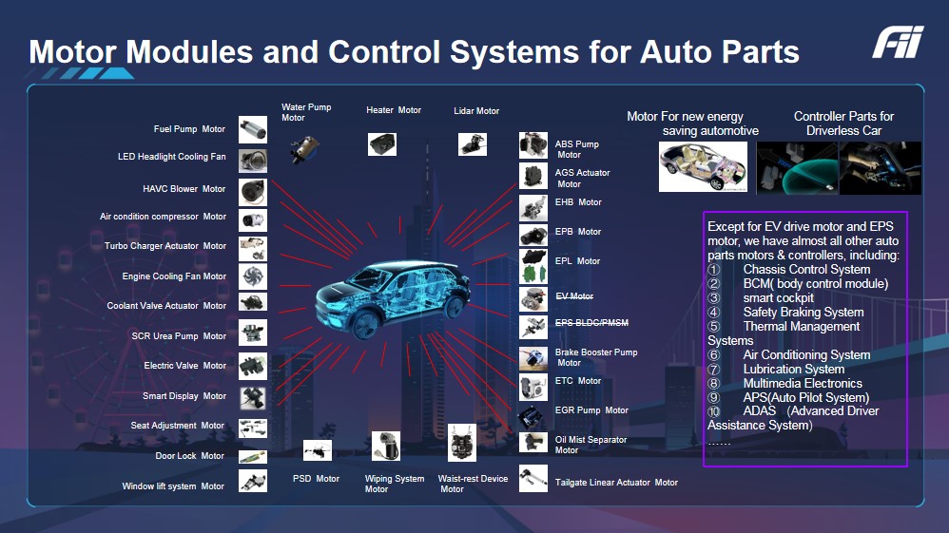Click the PSD Motor picture
949x533 pixels.
(317, 450)
